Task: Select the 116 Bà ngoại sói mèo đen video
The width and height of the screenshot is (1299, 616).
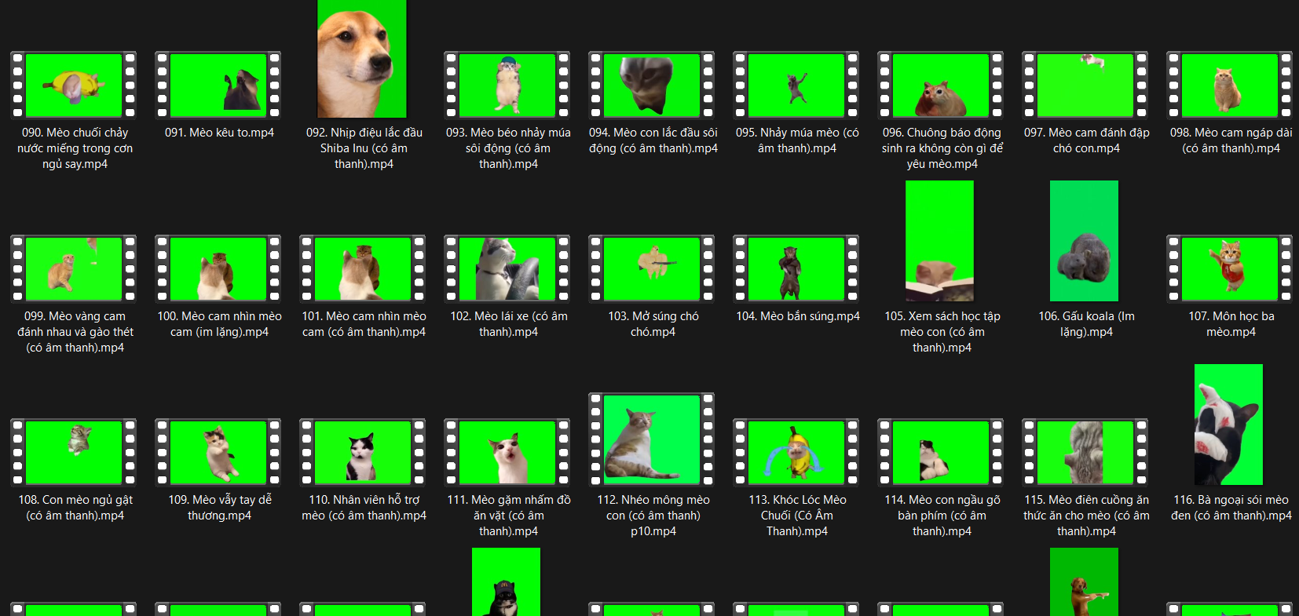Action: pyautogui.click(x=1228, y=425)
